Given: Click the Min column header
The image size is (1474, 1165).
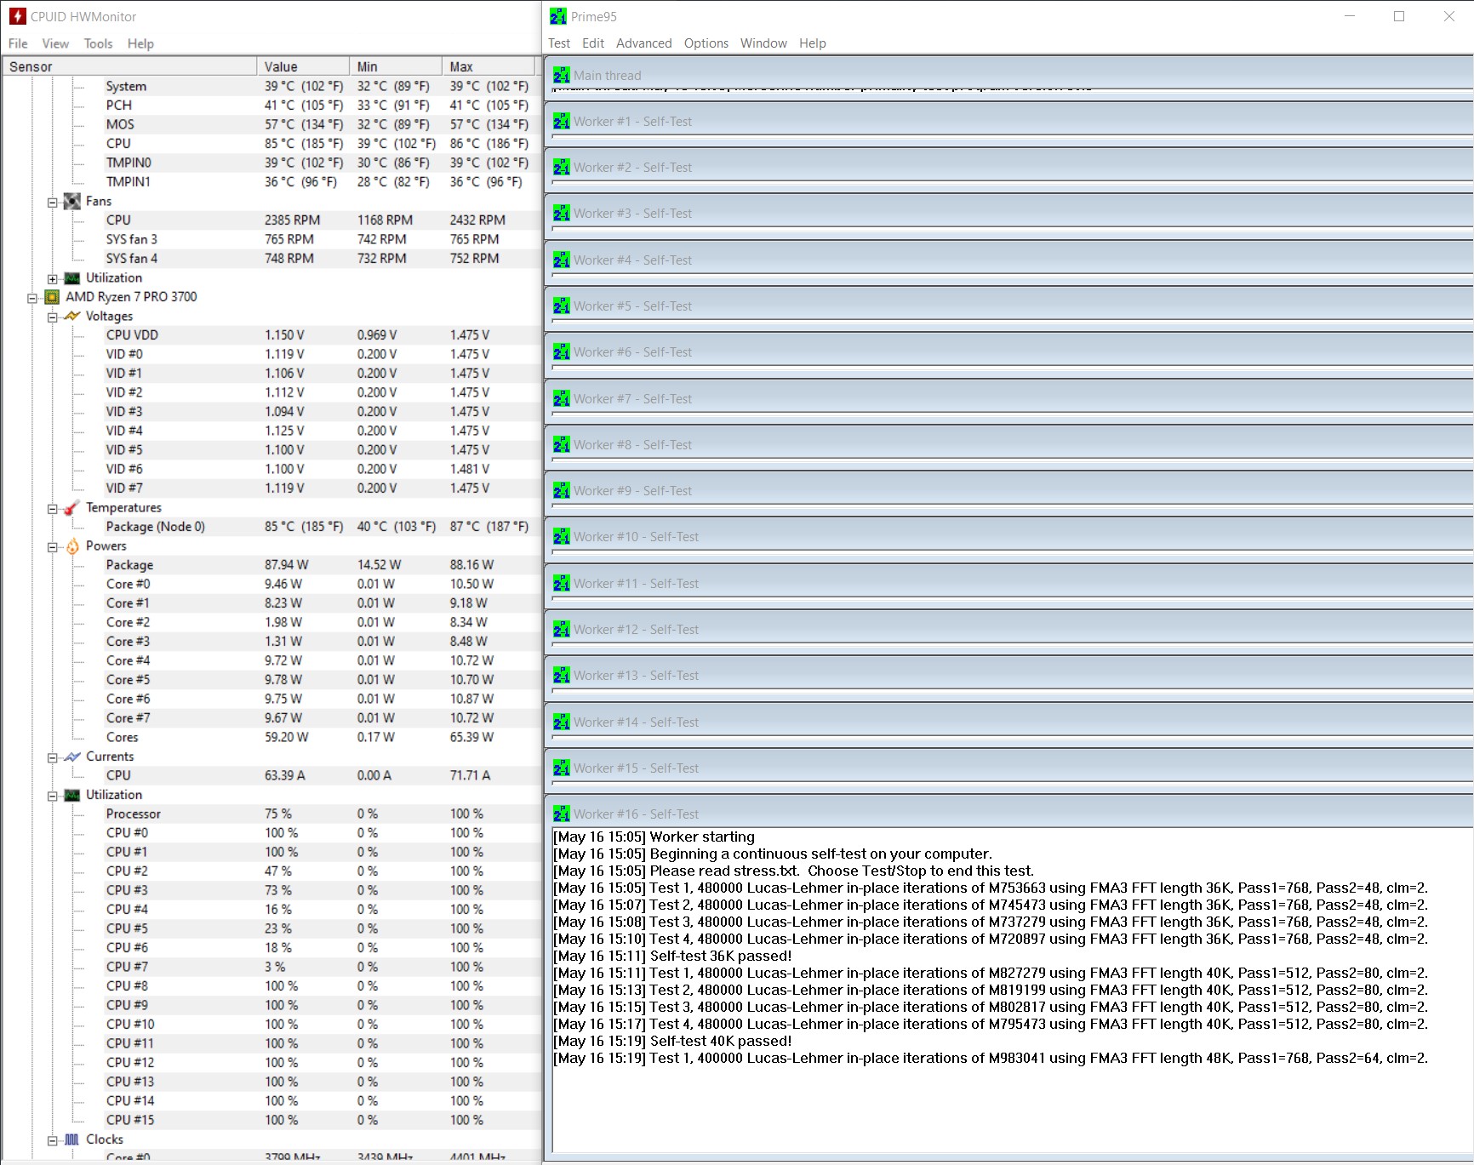Looking at the screenshot, I should [x=396, y=66].
